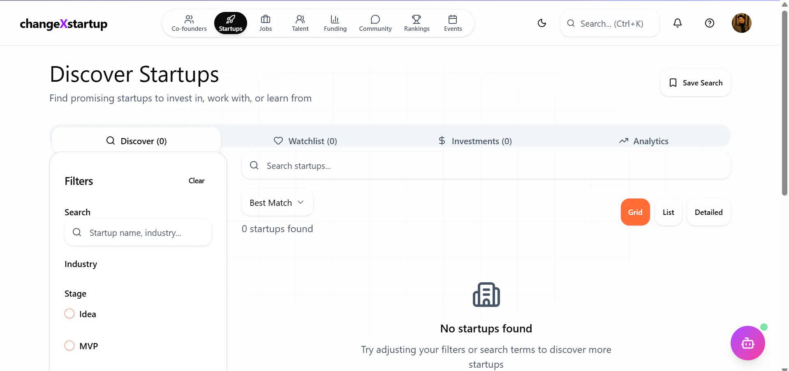The image size is (789, 371).
Task: Click the page vertical scrollbar
Action: pos(784,103)
